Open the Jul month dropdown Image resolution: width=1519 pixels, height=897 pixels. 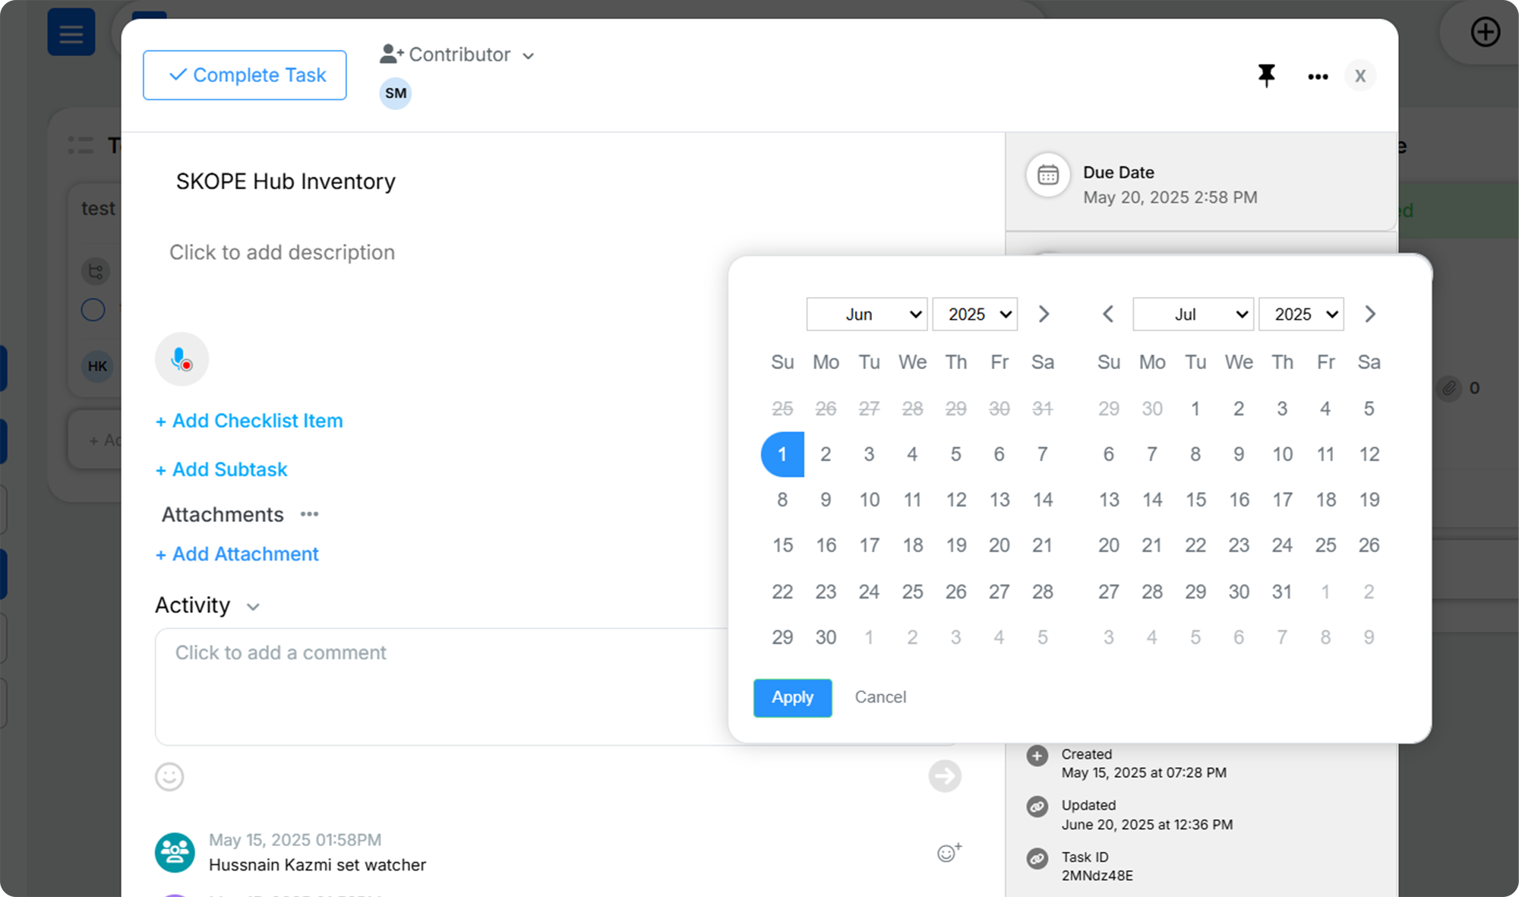coord(1192,314)
